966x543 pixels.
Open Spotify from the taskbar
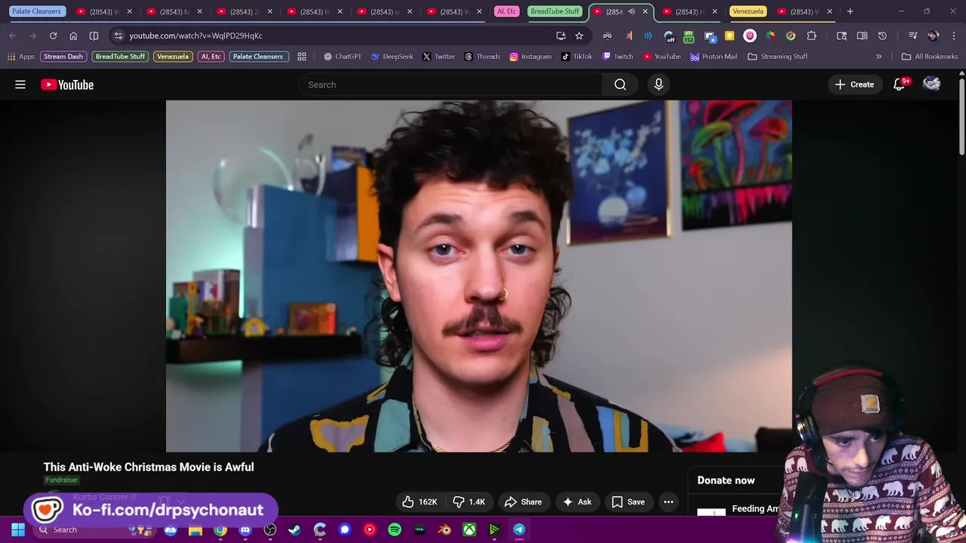[395, 529]
